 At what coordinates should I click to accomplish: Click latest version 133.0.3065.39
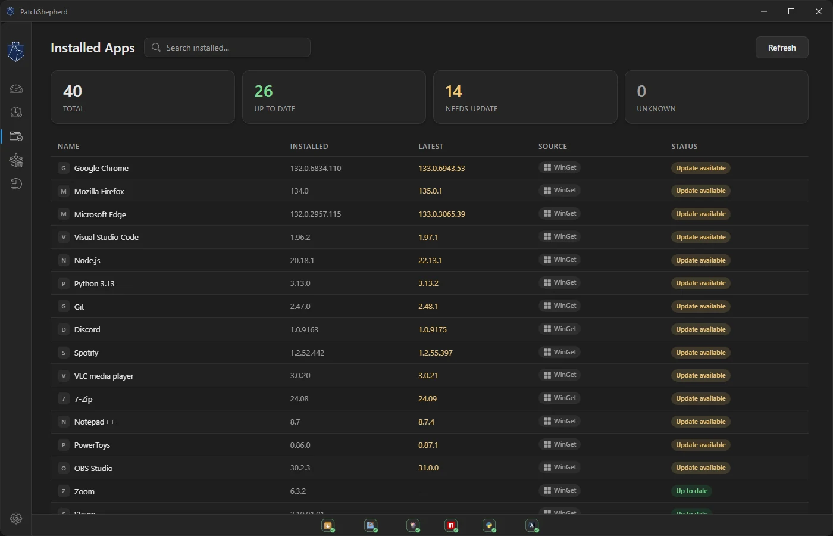(x=442, y=214)
